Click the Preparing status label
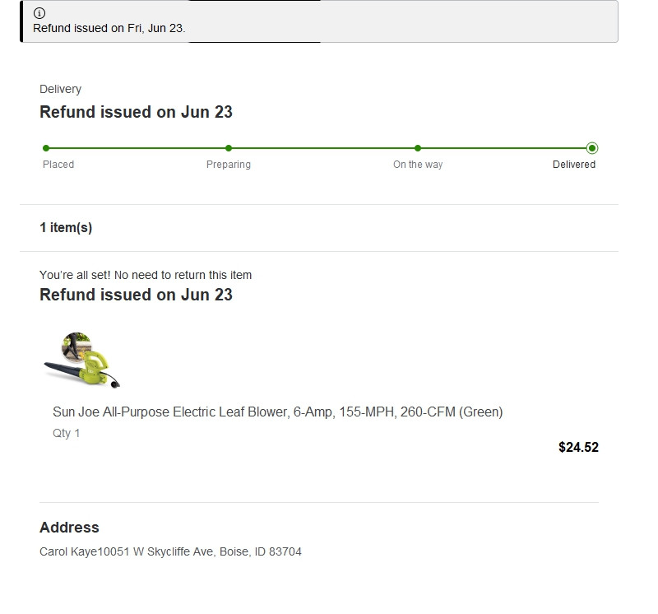 coord(229,165)
